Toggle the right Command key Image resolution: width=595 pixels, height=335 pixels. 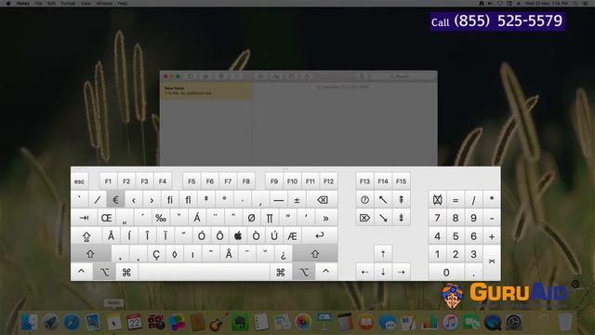point(281,272)
